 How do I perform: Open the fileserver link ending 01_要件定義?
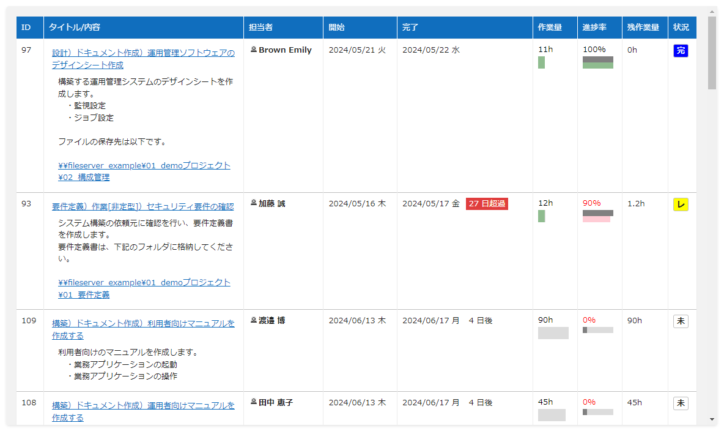(x=144, y=288)
